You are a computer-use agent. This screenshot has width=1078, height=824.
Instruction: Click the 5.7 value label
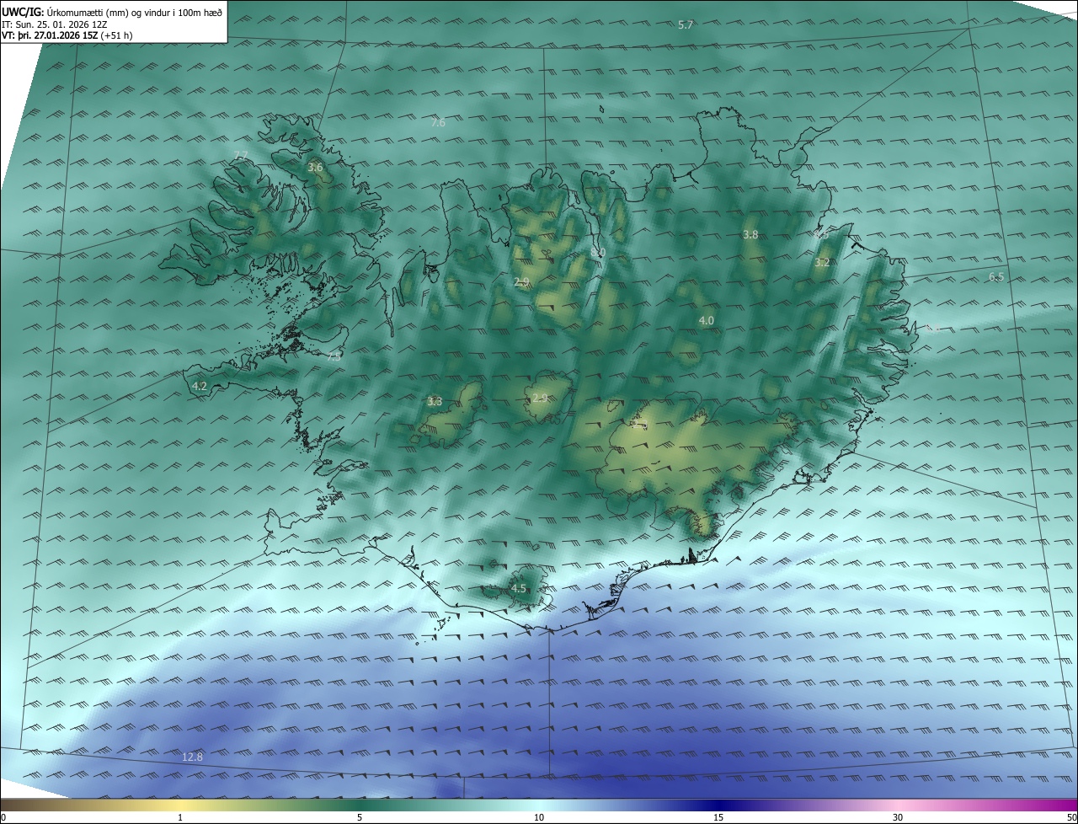tap(686, 25)
